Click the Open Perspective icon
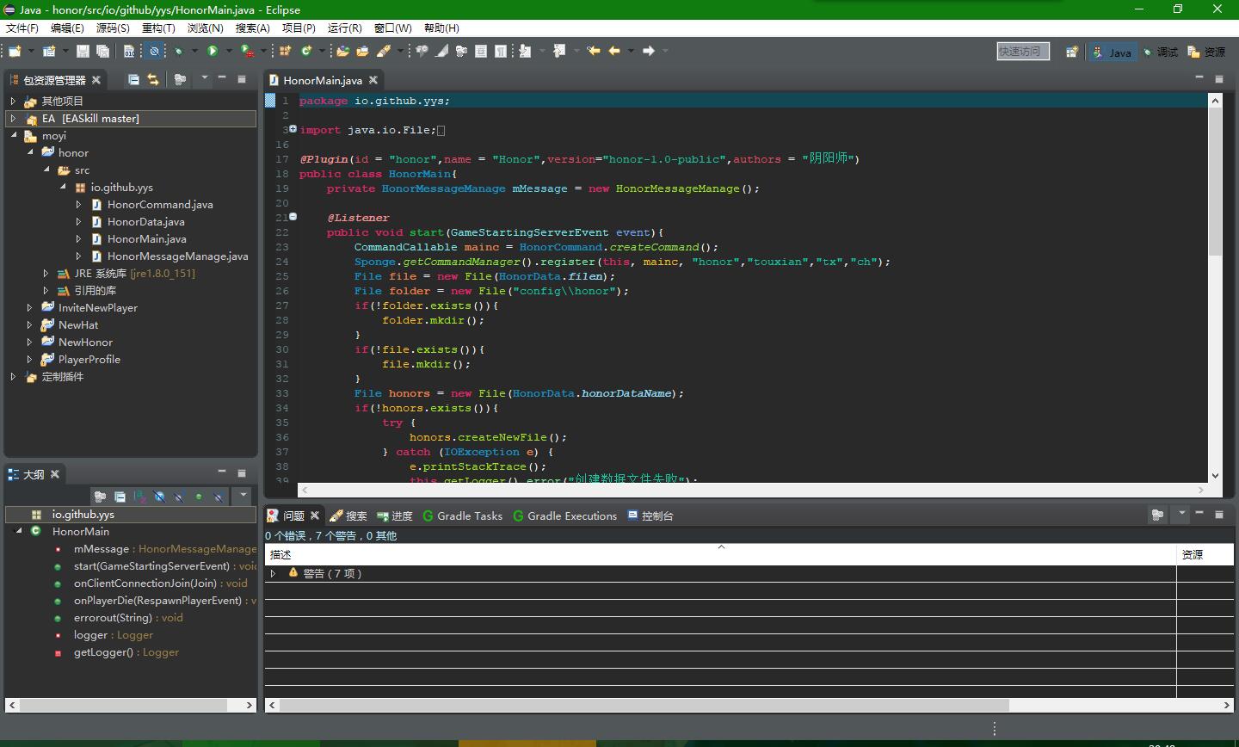Image resolution: width=1239 pixels, height=747 pixels. [1071, 52]
